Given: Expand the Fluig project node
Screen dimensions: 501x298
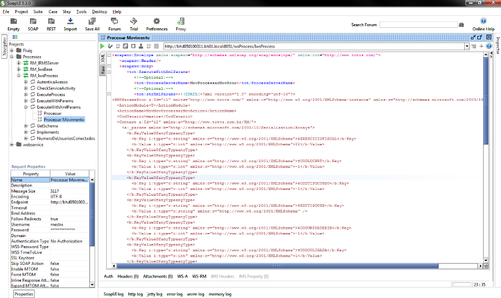Looking at the screenshot, I should pos(12,50).
